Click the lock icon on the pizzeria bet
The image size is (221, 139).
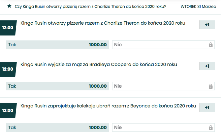[210, 45]
